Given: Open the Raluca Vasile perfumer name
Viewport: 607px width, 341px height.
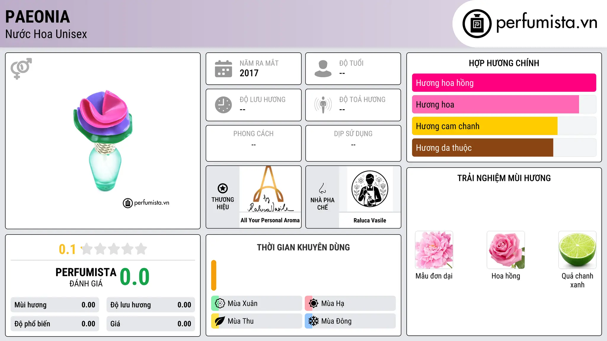Looking at the screenshot, I should click(370, 221).
